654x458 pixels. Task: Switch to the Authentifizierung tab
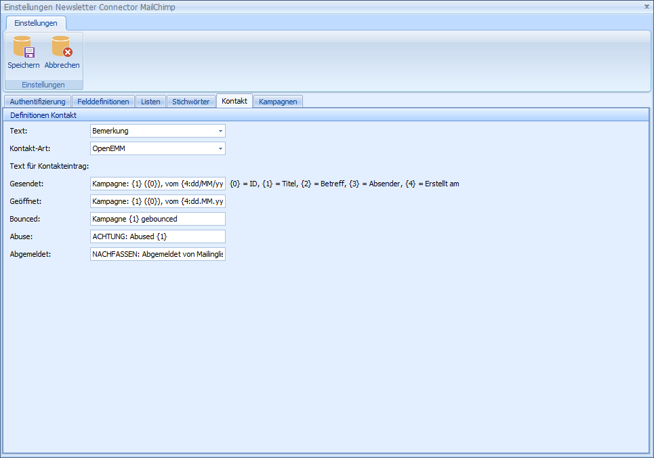click(x=37, y=102)
